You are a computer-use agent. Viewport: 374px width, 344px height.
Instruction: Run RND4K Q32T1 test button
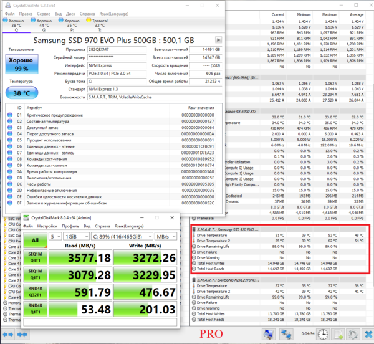(36, 292)
